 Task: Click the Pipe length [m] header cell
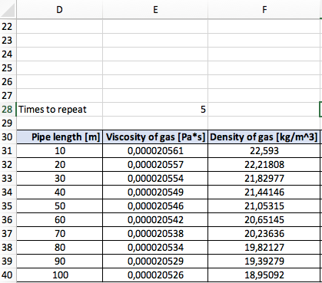59,137
